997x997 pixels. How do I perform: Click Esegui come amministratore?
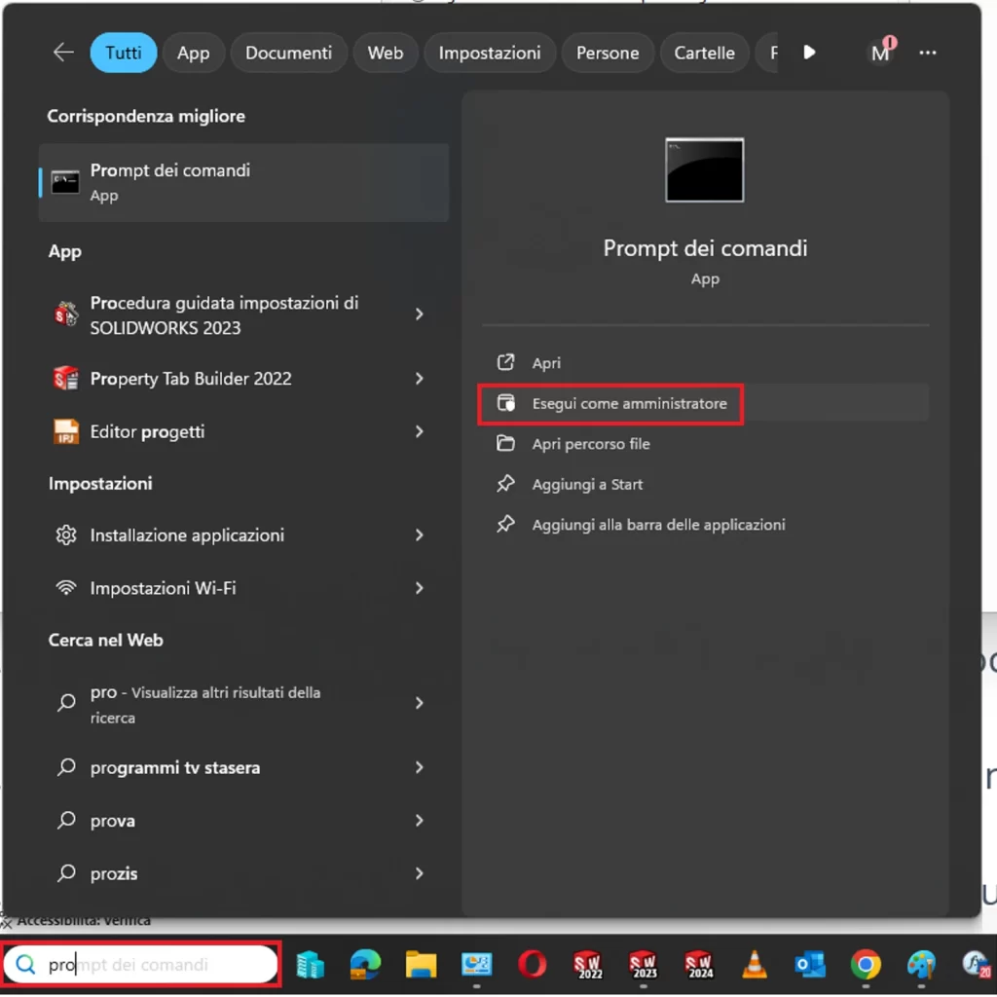pyautogui.click(x=629, y=403)
